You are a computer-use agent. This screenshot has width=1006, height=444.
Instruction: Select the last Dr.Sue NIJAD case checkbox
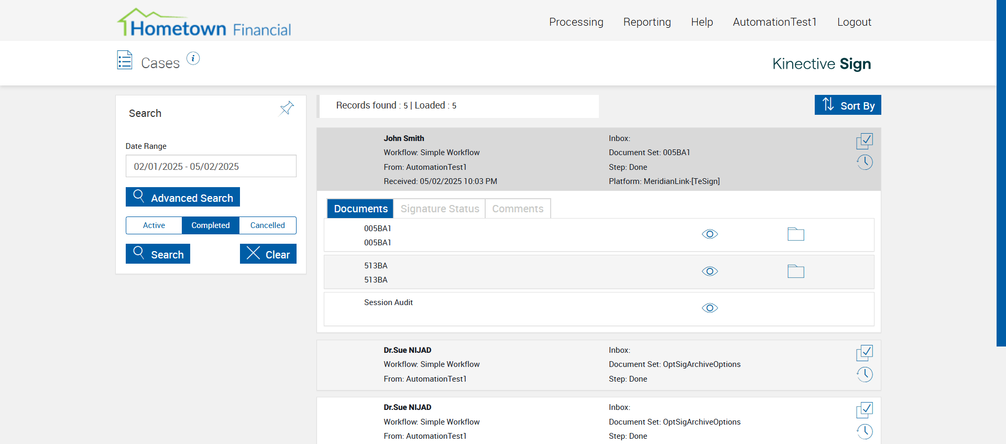tap(865, 409)
